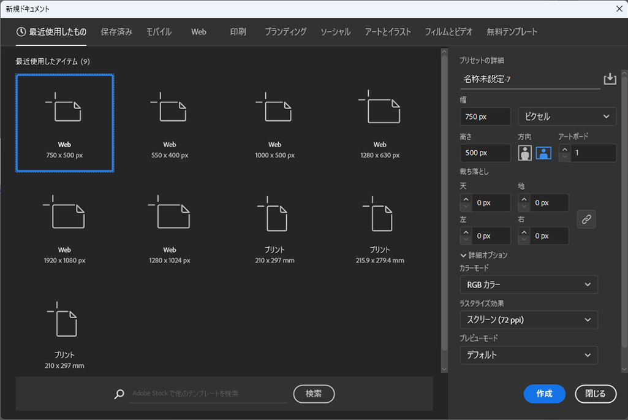The width and height of the screenshot is (628, 420).
Task: Switch to the 無料テンプレート tab
Action: 512,32
